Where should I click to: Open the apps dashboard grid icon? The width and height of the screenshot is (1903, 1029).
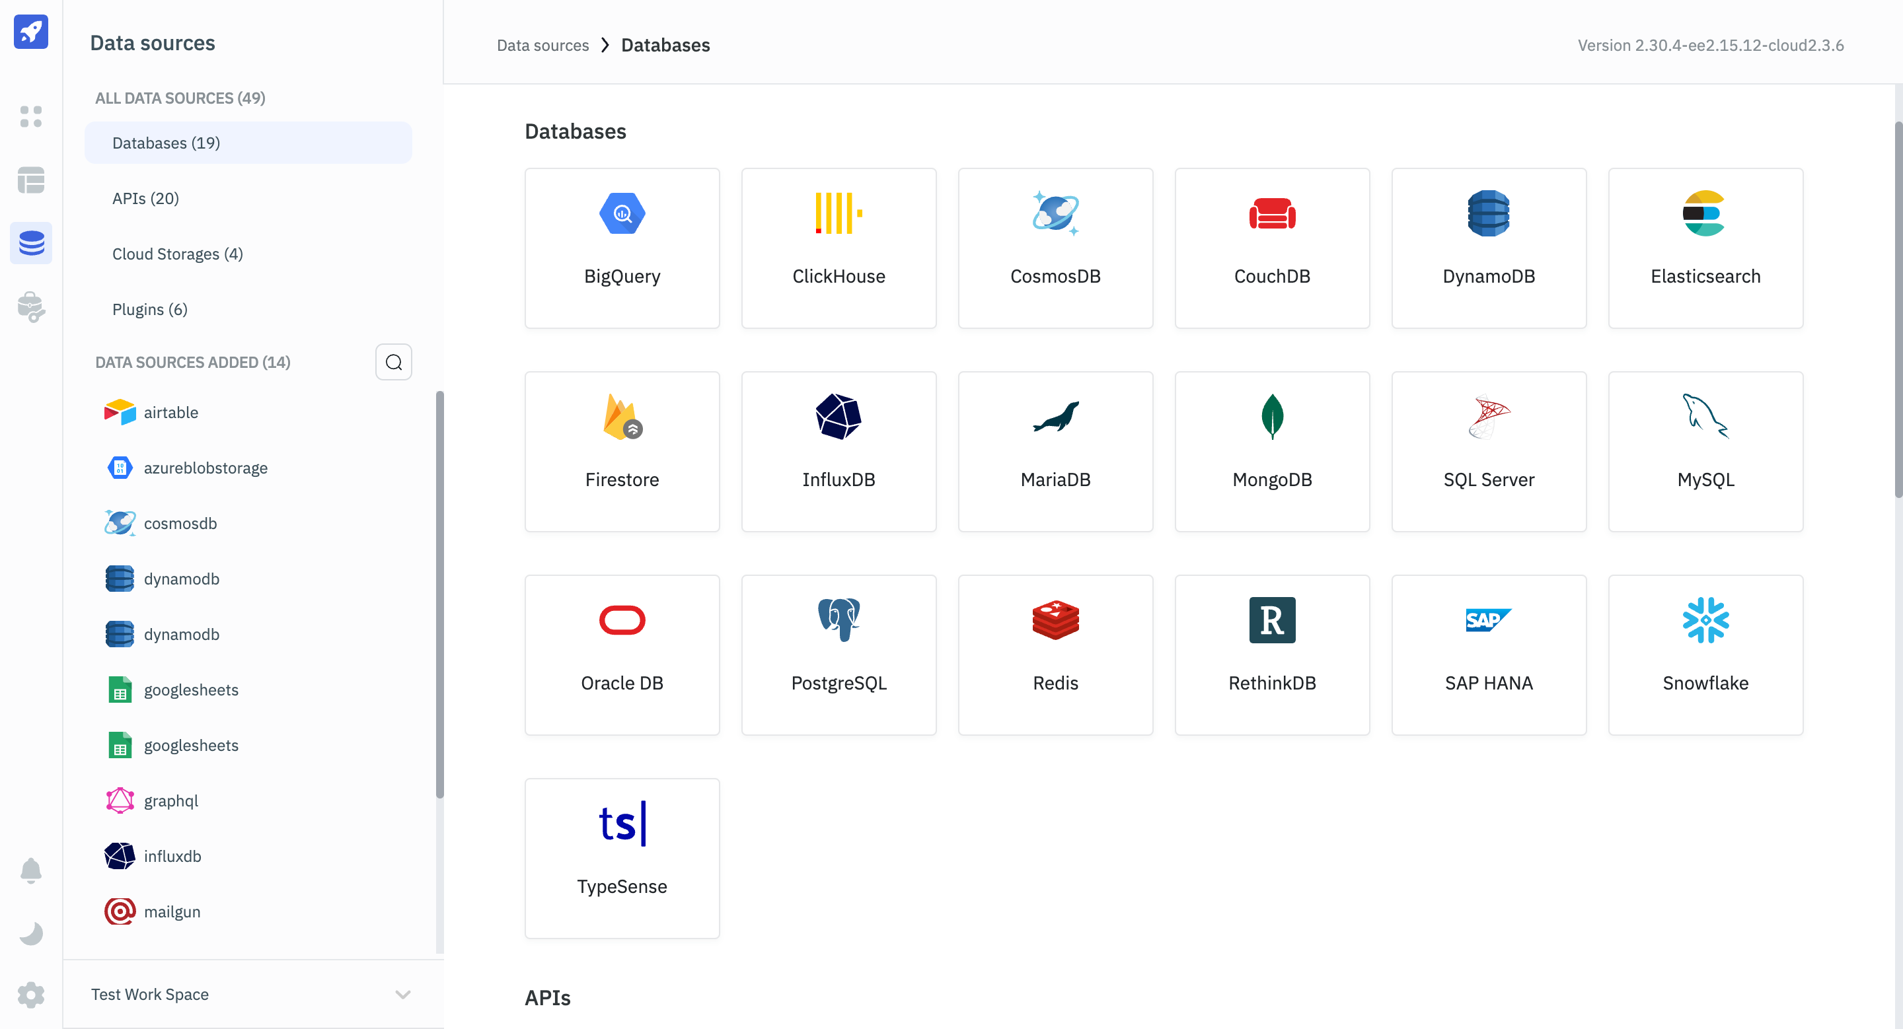pyautogui.click(x=31, y=116)
